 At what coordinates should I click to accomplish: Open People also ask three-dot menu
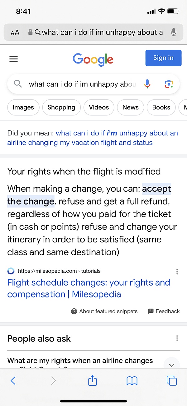pos(177,338)
